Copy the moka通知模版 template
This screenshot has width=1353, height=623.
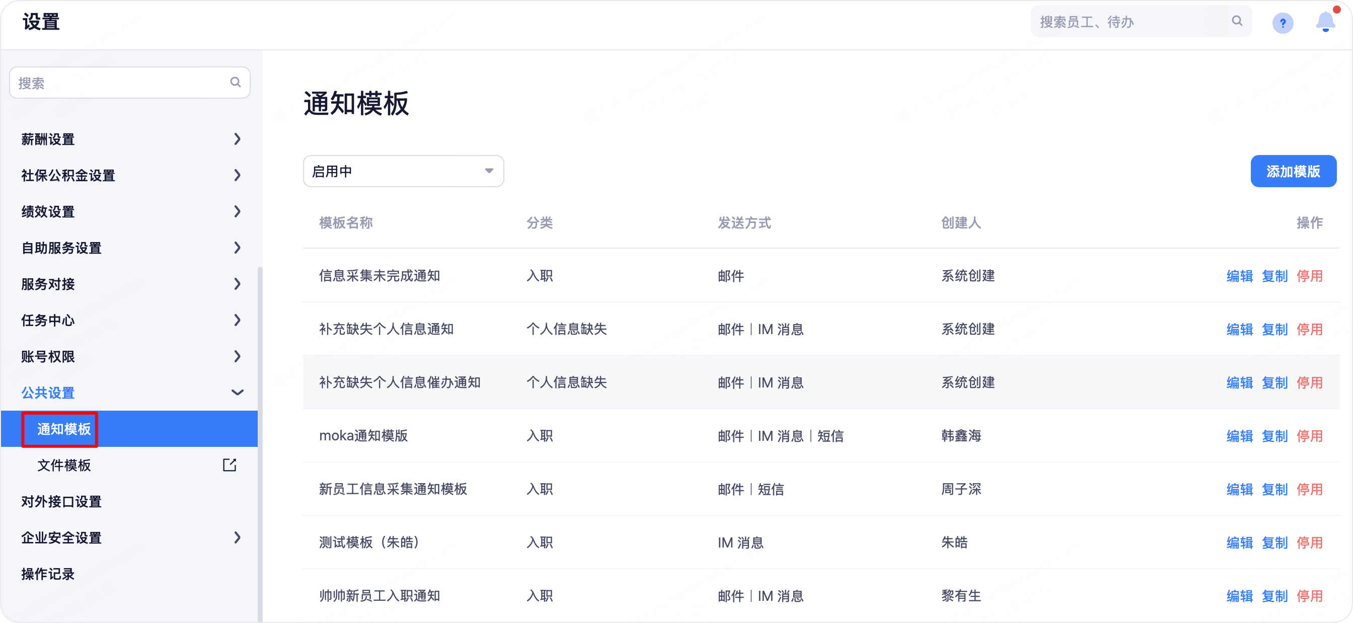tap(1274, 435)
